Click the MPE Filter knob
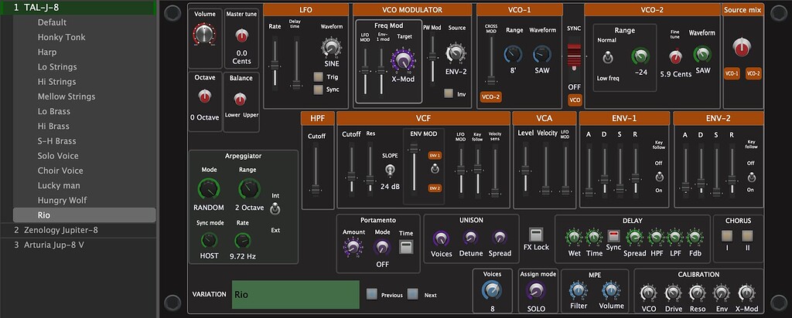Viewport: 792px width, 318px height. [577, 290]
